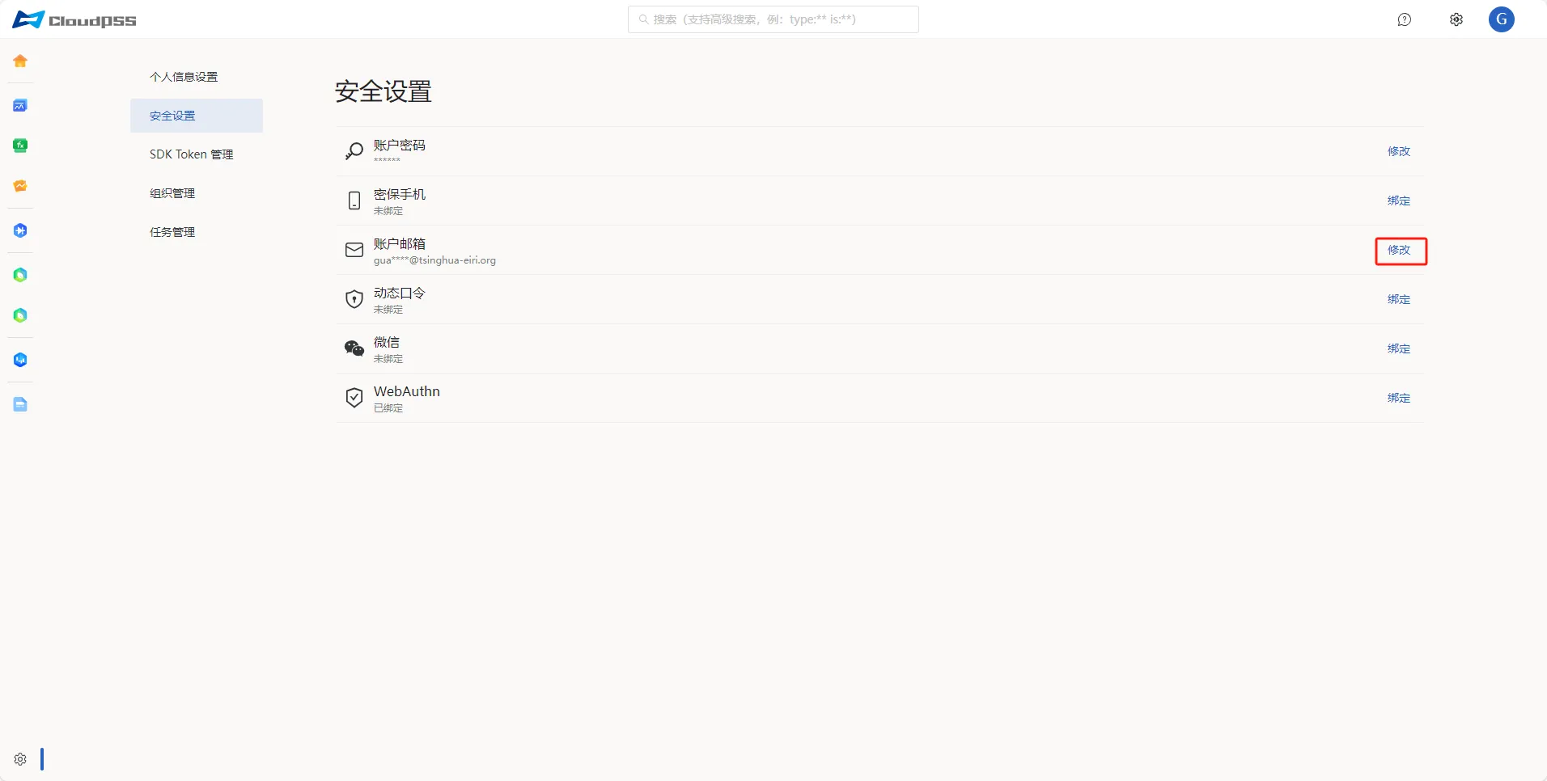This screenshot has height=781, width=1547.
Task: Click the 安全设置 page heading
Action: (x=384, y=91)
